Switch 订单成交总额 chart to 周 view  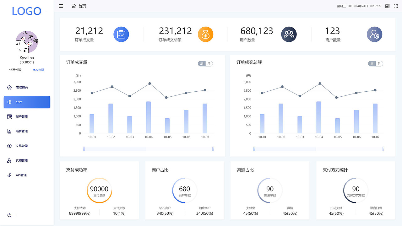372,64
